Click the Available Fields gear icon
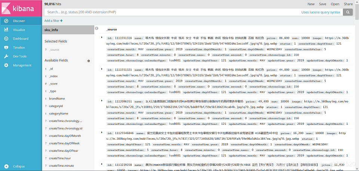The width and height of the screenshot is (359, 171). coord(89,61)
